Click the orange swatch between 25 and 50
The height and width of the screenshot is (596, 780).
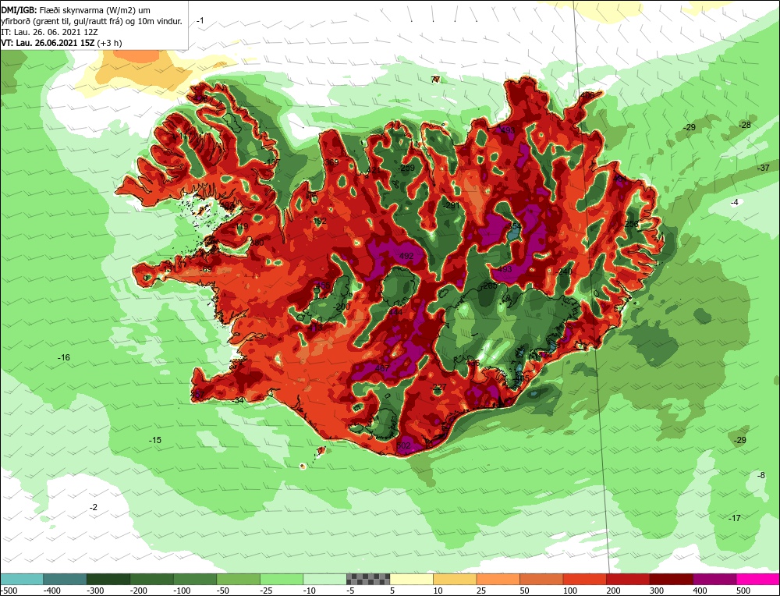(498, 579)
